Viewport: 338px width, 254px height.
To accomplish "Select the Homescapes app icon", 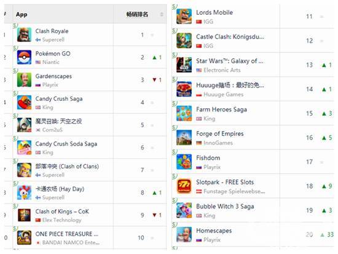I will pyautogui.click(x=184, y=234).
